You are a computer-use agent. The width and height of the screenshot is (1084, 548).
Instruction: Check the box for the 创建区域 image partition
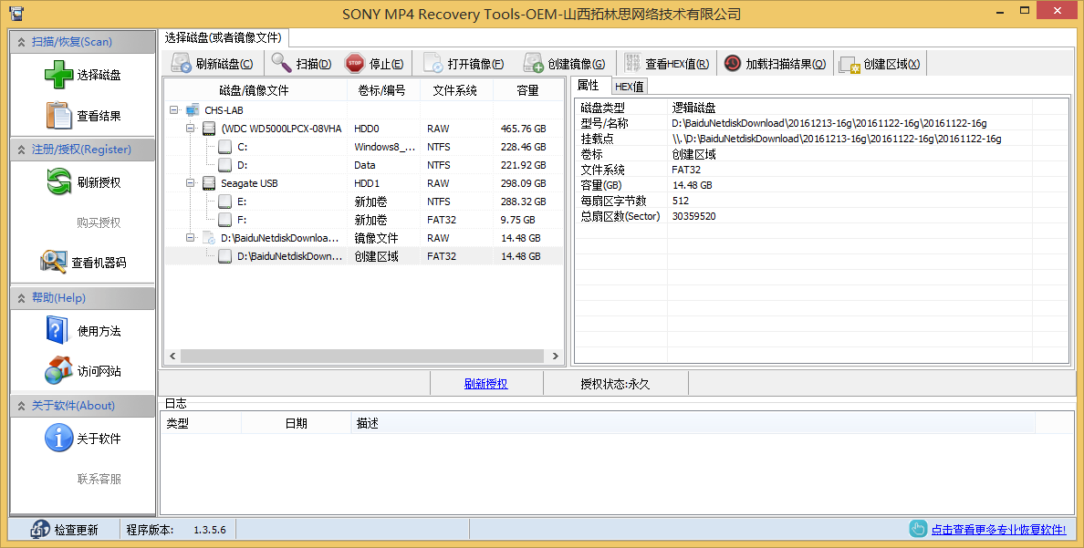click(224, 255)
